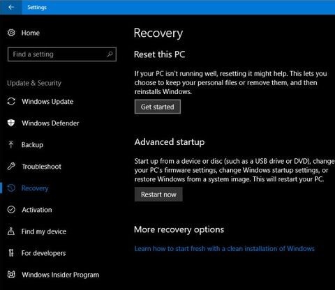Open For developers settings
The image size is (335, 290).
(x=43, y=253)
